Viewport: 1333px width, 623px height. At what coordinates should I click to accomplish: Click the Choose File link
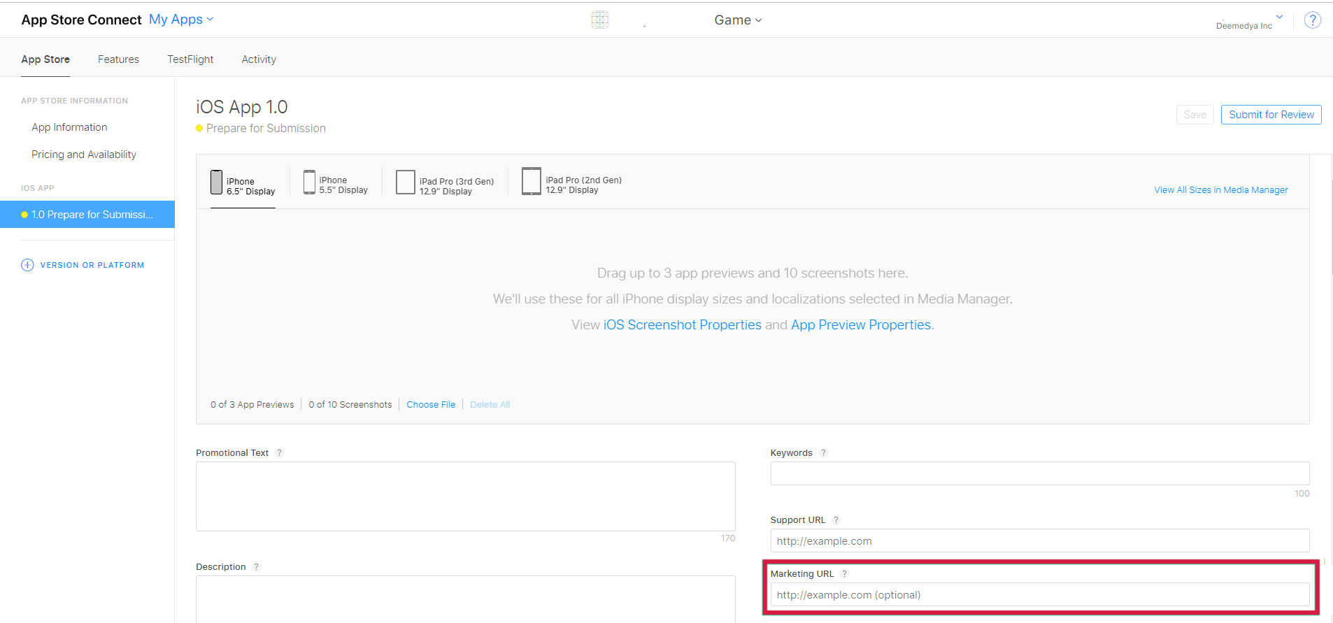click(x=431, y=405)
